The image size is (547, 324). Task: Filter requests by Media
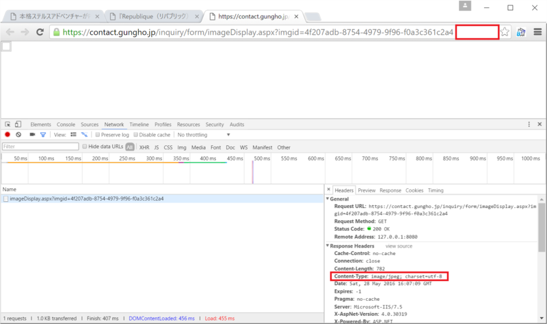point(198,147)
